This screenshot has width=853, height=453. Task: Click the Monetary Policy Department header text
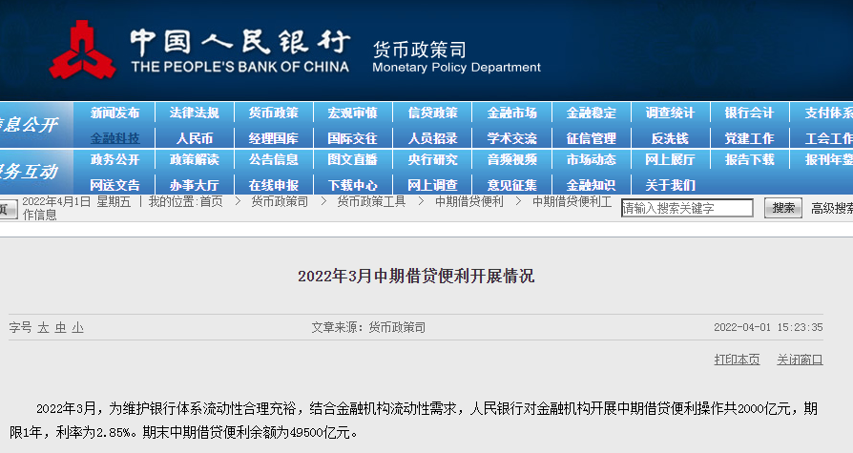pos(456,68)
